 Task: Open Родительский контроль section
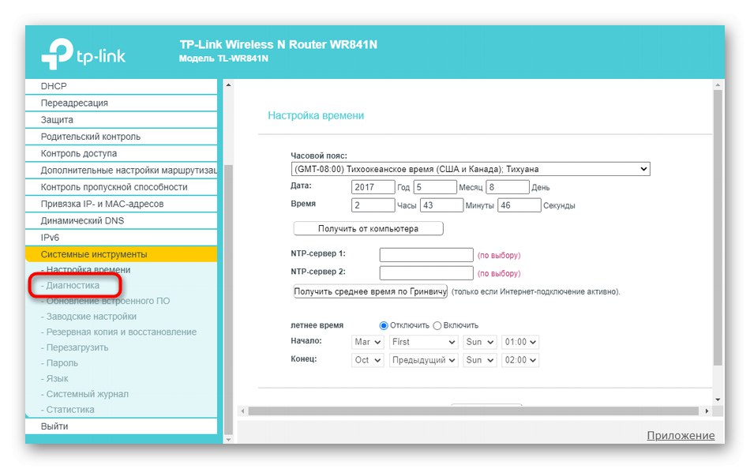click(x=121, y=137)
